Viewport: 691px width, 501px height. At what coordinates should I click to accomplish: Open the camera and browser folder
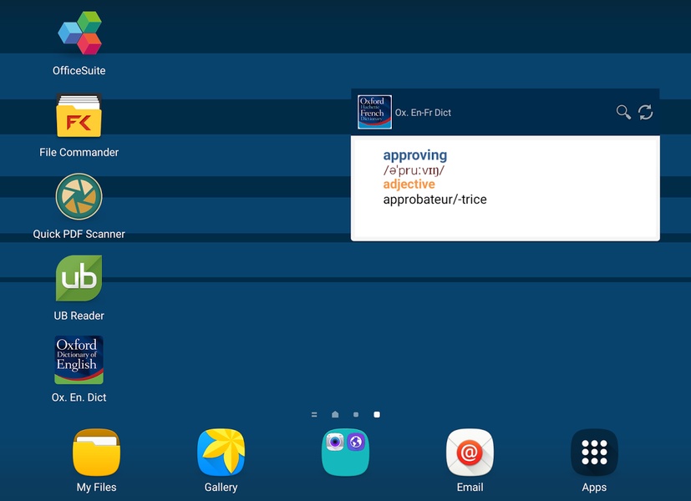click(x=346, y=453)
